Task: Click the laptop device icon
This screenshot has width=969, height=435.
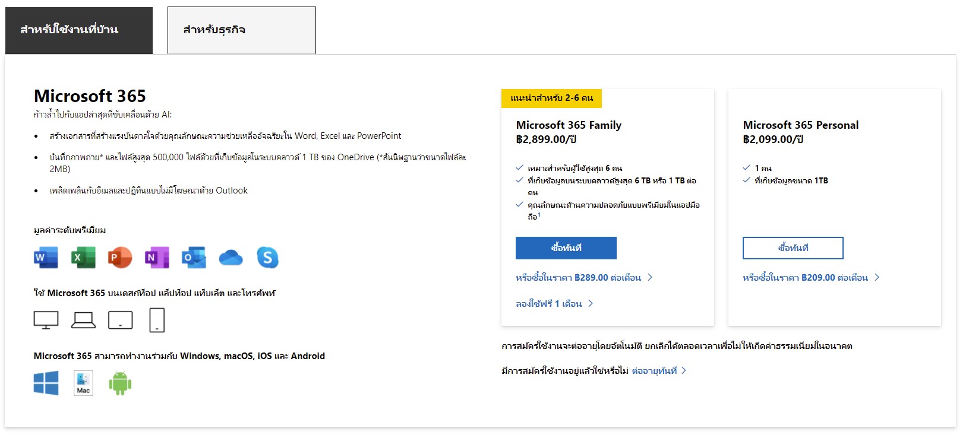Action: pos(83,320)
